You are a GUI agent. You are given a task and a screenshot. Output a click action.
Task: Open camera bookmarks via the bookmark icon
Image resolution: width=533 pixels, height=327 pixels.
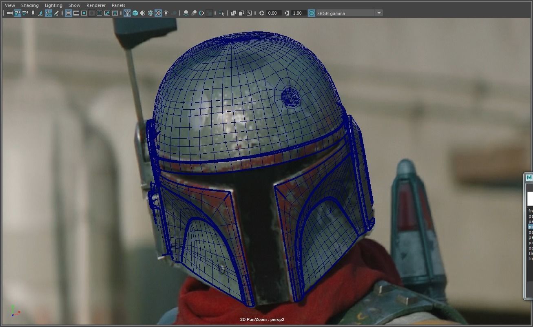[x=33, y=13]
